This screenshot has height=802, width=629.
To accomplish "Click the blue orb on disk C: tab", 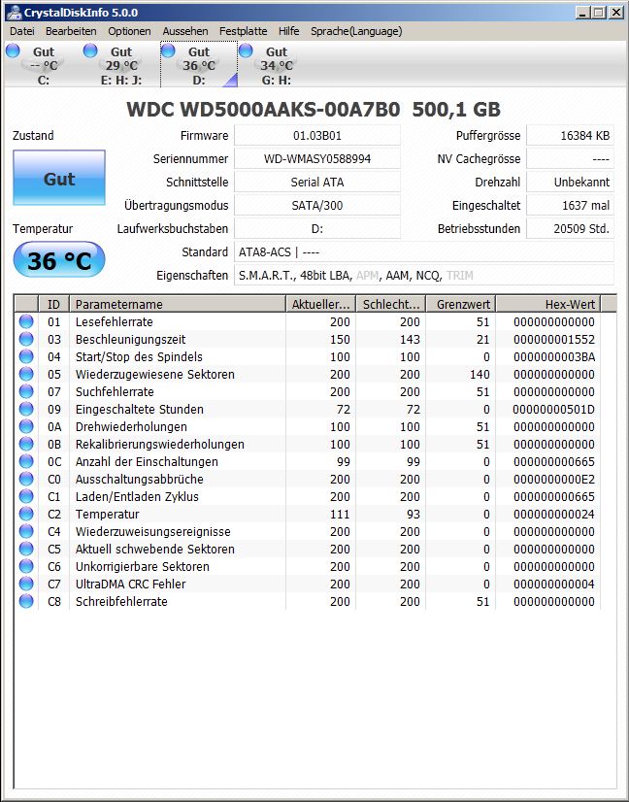I will pyautogui.click(x=13, y=50).
